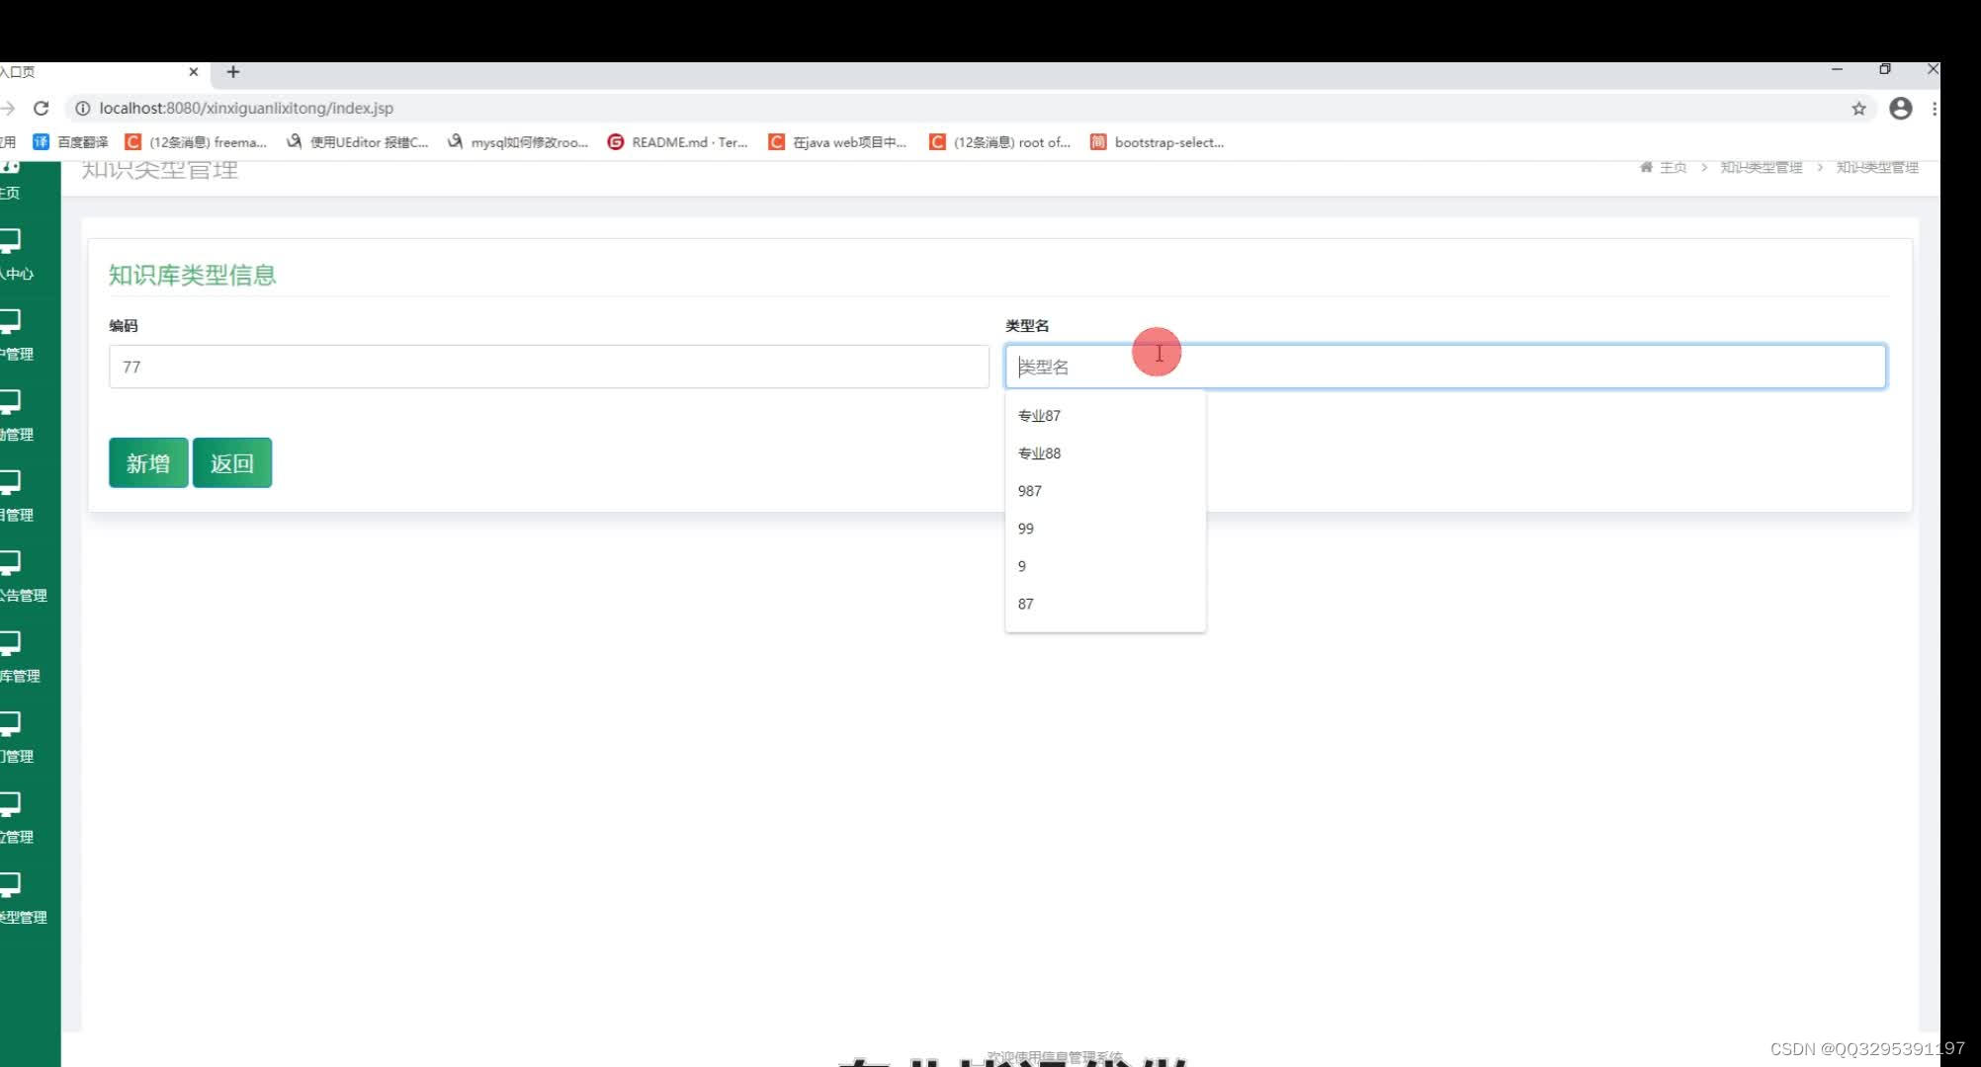This screenshot has height=1067, width=1981.
Task: Click the breadcrumb 知识类型管理 middle link
Action: coord(1761,168)
